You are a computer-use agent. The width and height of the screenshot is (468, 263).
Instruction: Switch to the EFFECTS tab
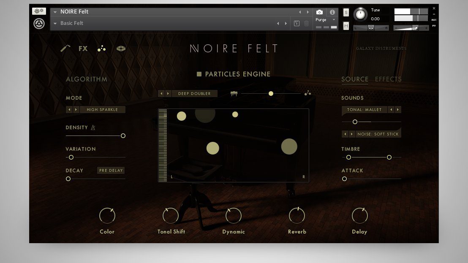click(388, 79)
